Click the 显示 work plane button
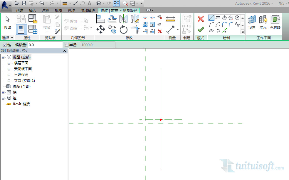 tap(263, 22)
